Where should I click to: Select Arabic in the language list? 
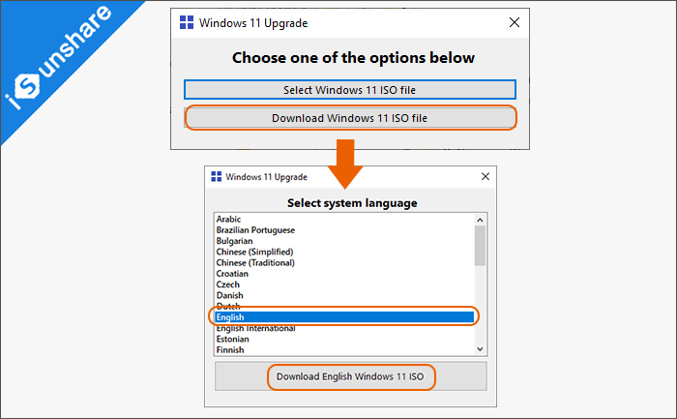pyautogui.click(x=344, y=219)
